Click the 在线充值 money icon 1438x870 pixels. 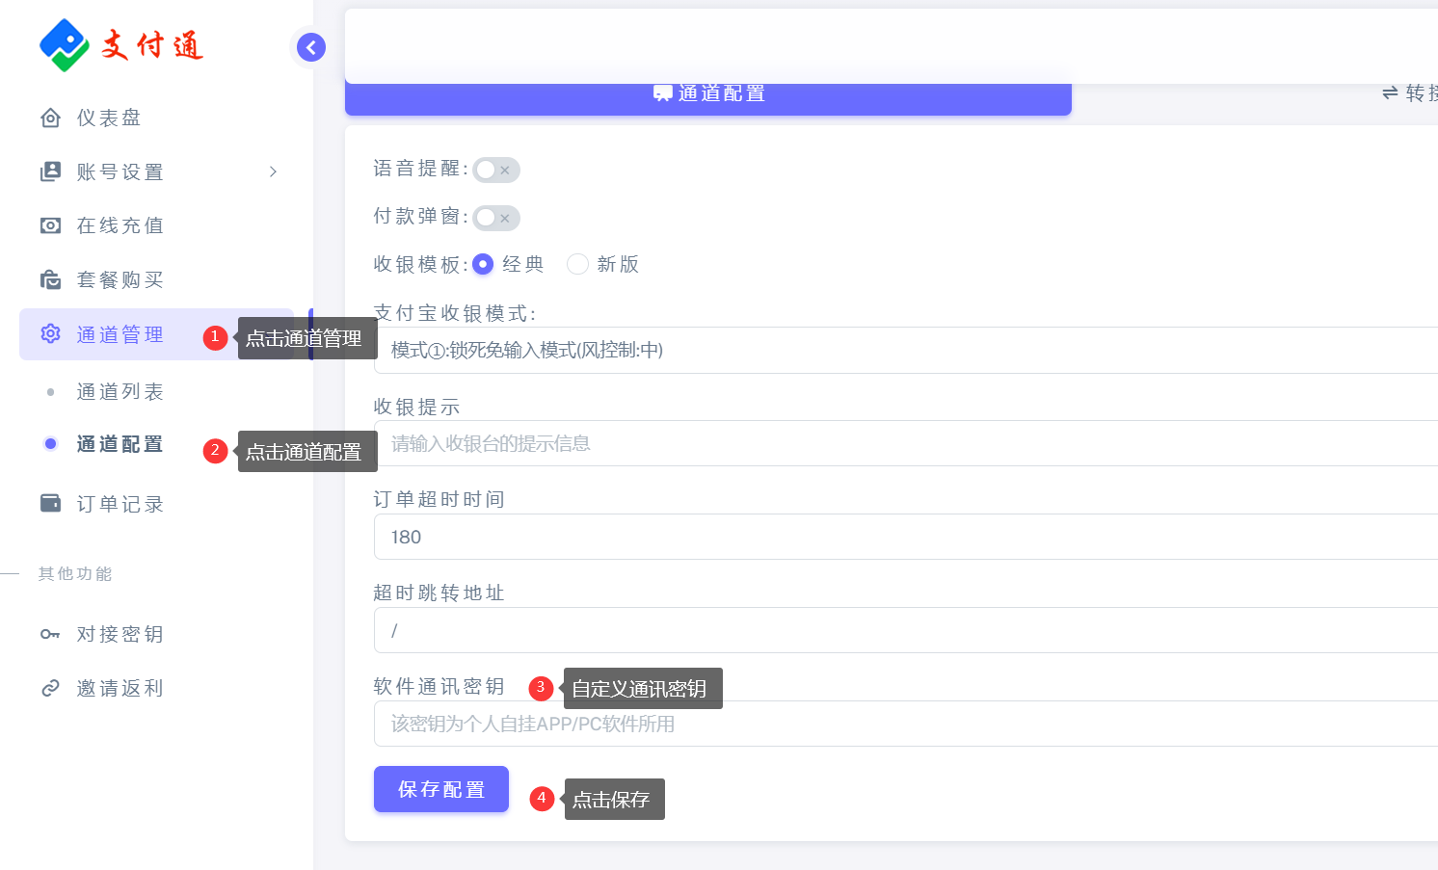(50, 225)
